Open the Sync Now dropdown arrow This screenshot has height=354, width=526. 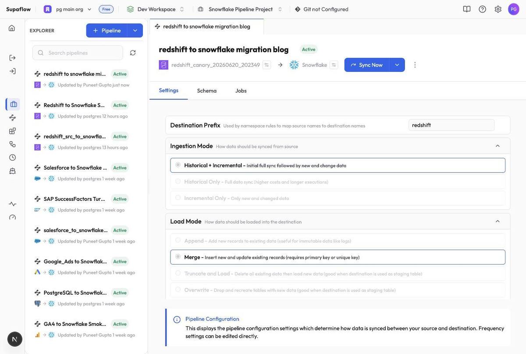[397, 65]
